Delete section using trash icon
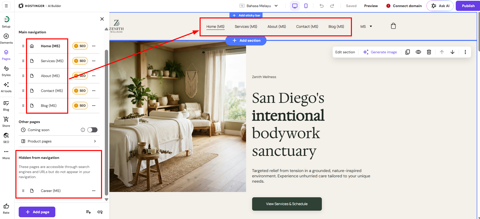The image size is (480, 219). click(429, 52)
